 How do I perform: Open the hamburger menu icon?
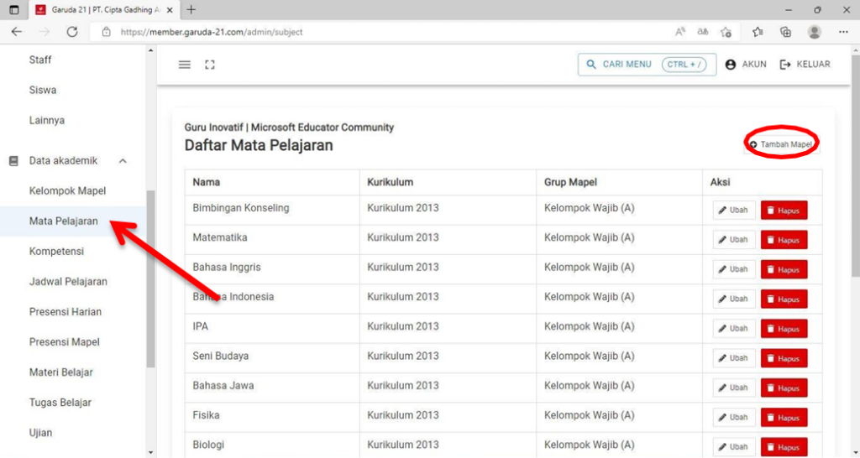pyautogui.click(x=184, y=65)
